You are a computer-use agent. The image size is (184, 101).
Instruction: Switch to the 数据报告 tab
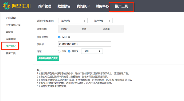tap(64, 6)
